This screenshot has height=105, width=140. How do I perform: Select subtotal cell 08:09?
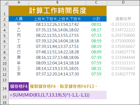tap(96, 52)
